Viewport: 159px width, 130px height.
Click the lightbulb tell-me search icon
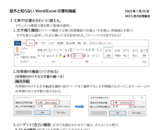pos(90,43)
